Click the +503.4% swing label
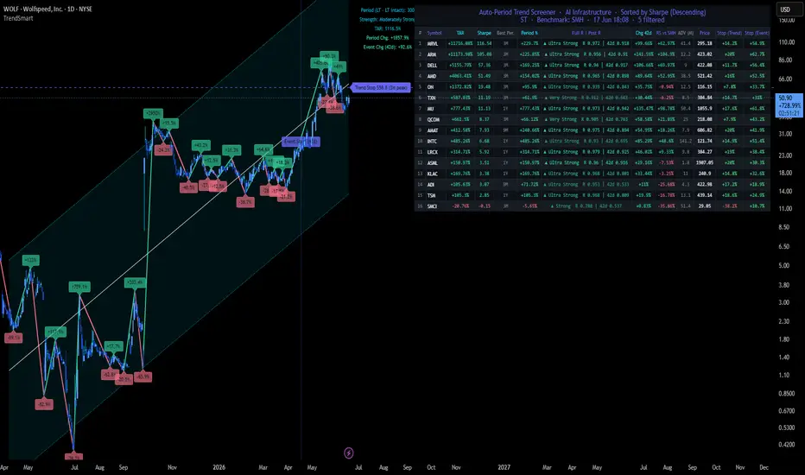This screenshot has height=475, width=805. (x=135, y=282)
